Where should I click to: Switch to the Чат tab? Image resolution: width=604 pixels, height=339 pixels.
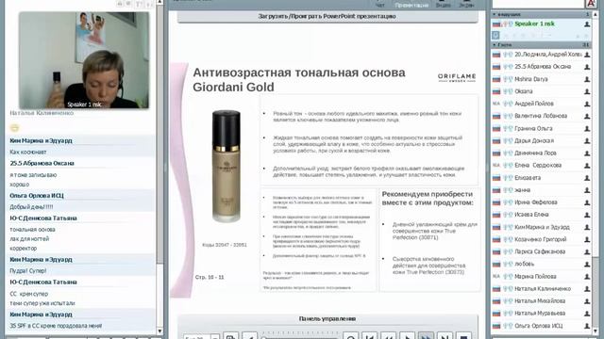coord(379,4)
